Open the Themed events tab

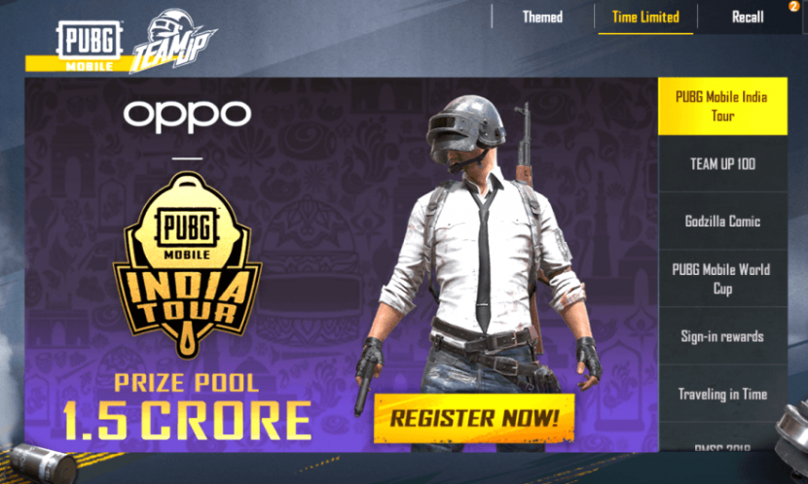pyautogui.click(x=542, y=17)
